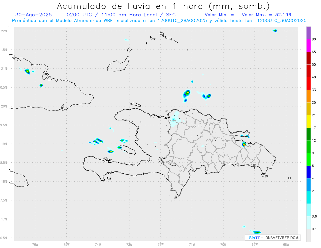This screenshot has width=321, height=248.
Task: Click the colorbar value '0.6'
Action: pyautogui.click(x=314, y=216)
